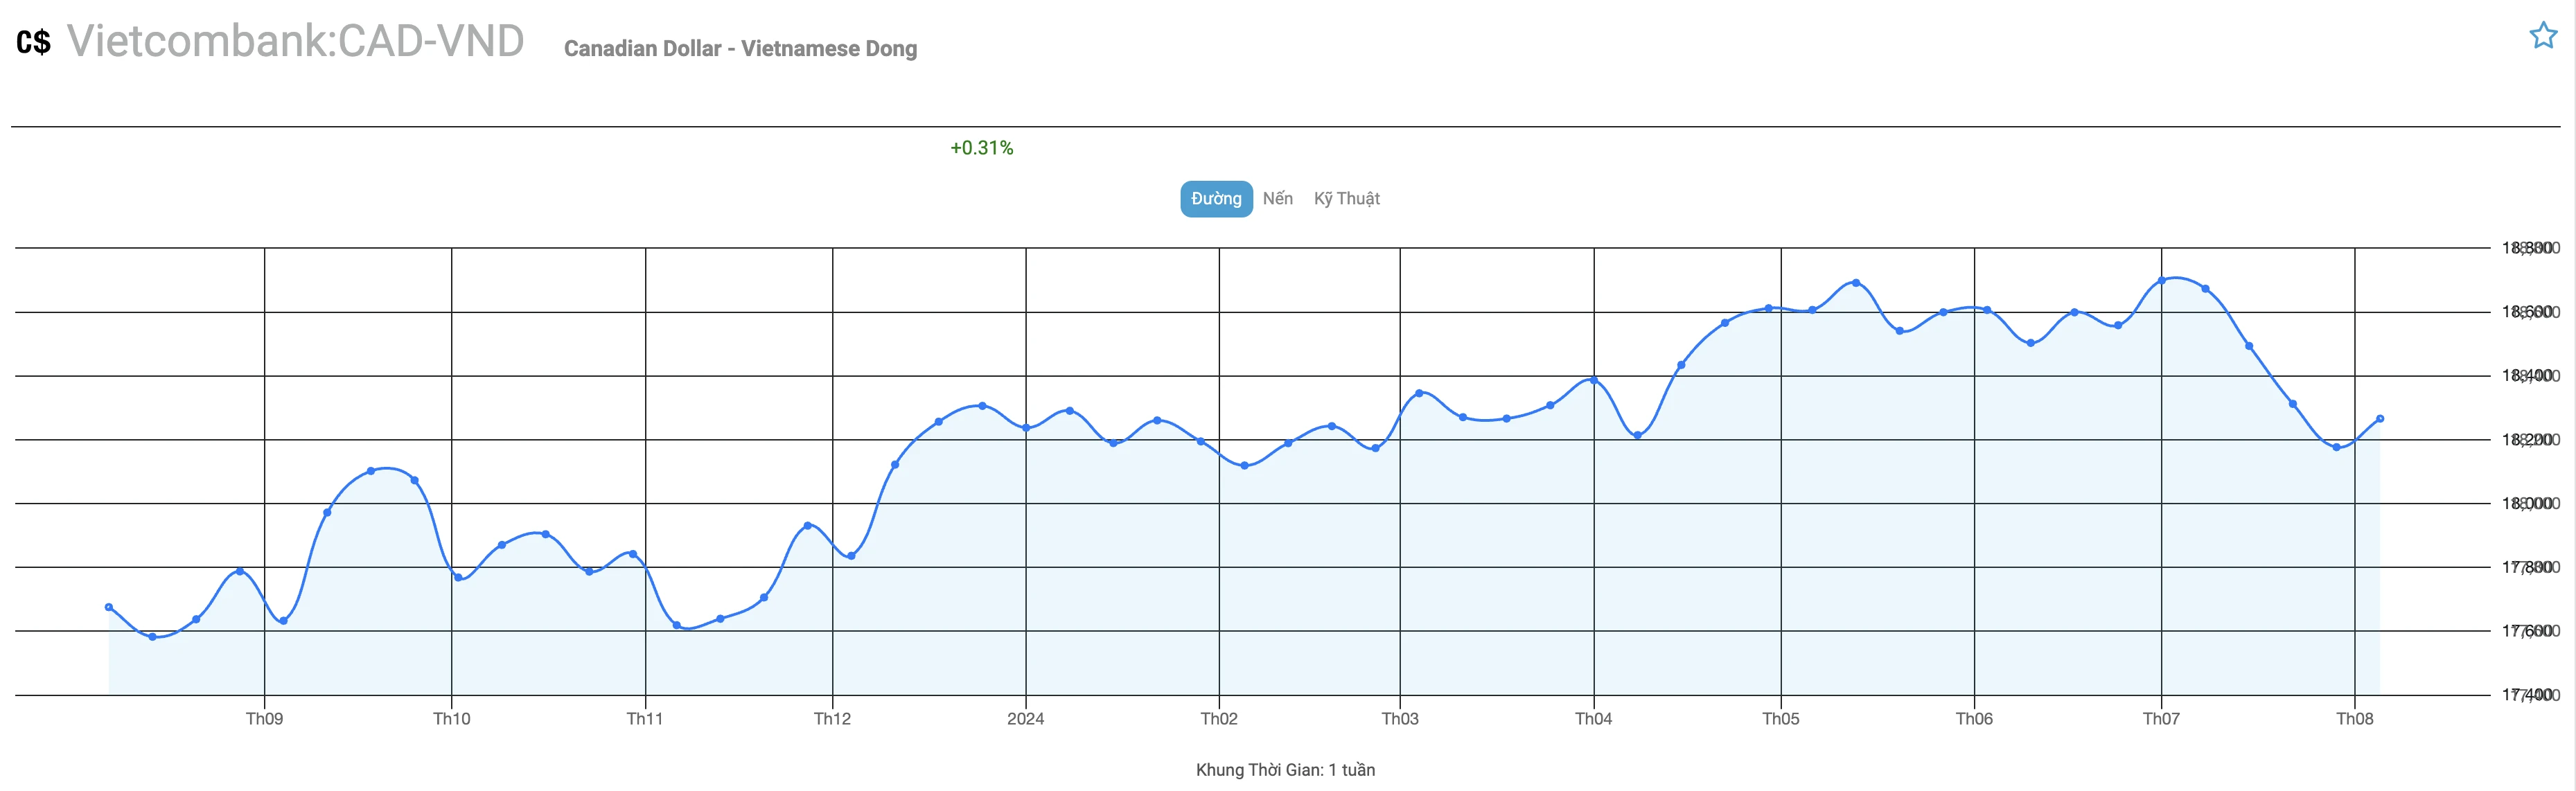Click the first data point on the line
2576x791 pixels.
109,607
